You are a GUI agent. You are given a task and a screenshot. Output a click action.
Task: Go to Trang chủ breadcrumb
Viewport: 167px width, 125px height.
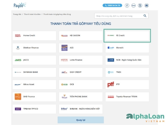(17, 14)
